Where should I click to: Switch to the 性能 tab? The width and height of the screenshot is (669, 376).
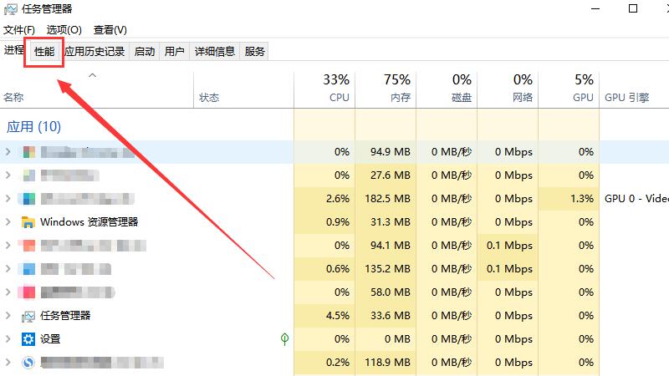pyautogui.click(x=44, y=51)
